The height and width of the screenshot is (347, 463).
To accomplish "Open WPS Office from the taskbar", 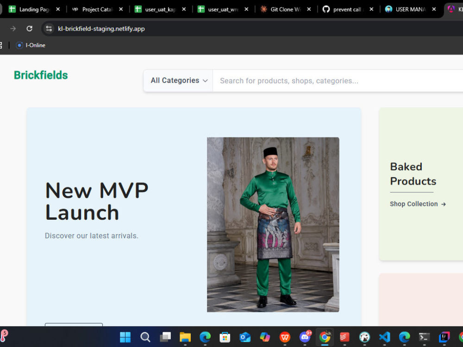I will coord(285,337).
